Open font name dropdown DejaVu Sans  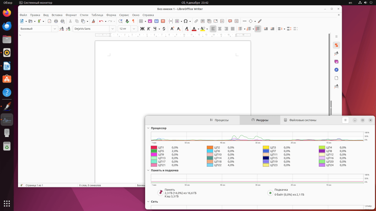click(112, 29)
